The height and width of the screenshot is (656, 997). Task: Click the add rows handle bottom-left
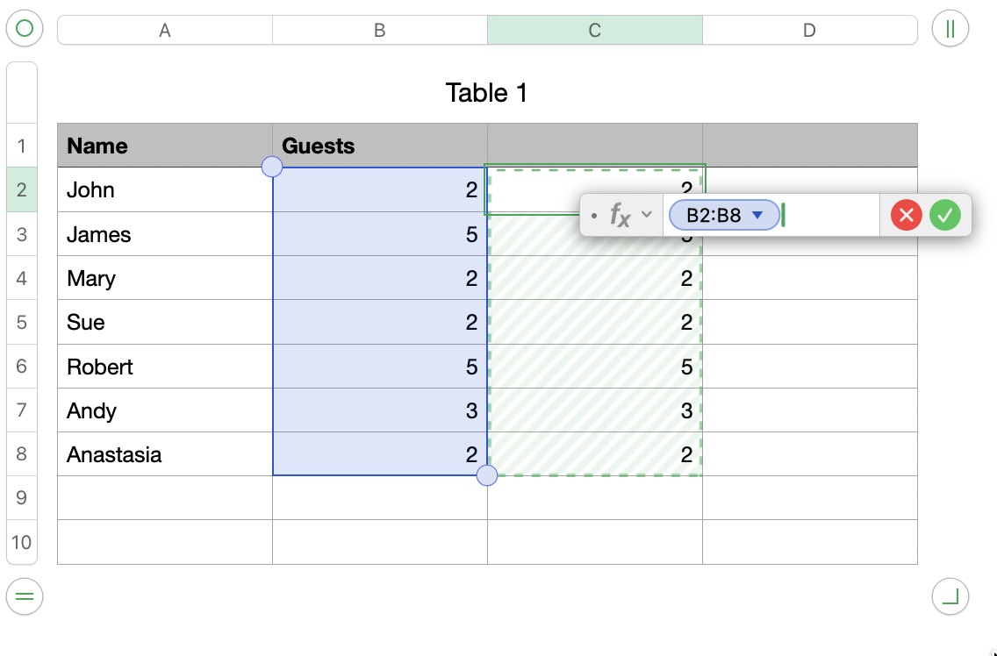coord(25,597)
